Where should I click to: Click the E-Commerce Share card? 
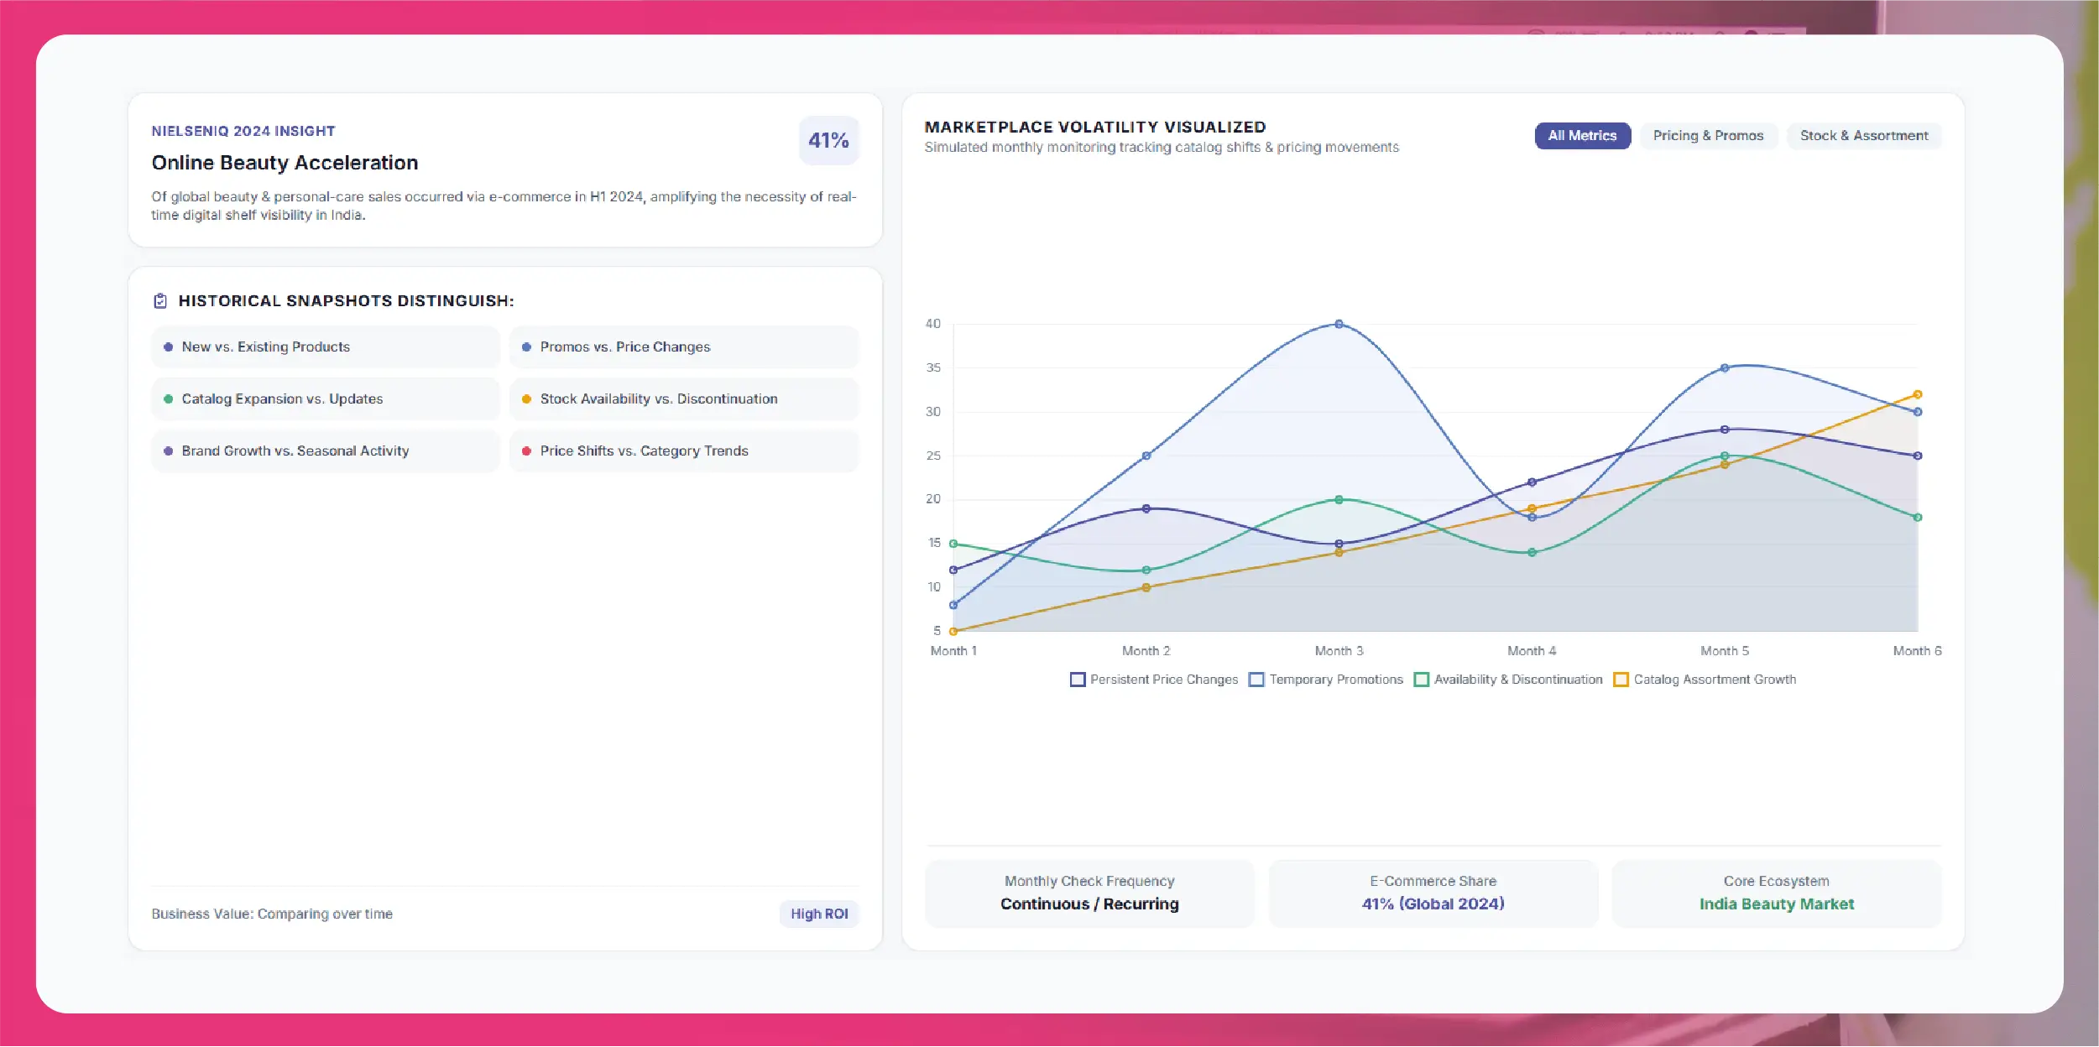[x=1433, y=893]
